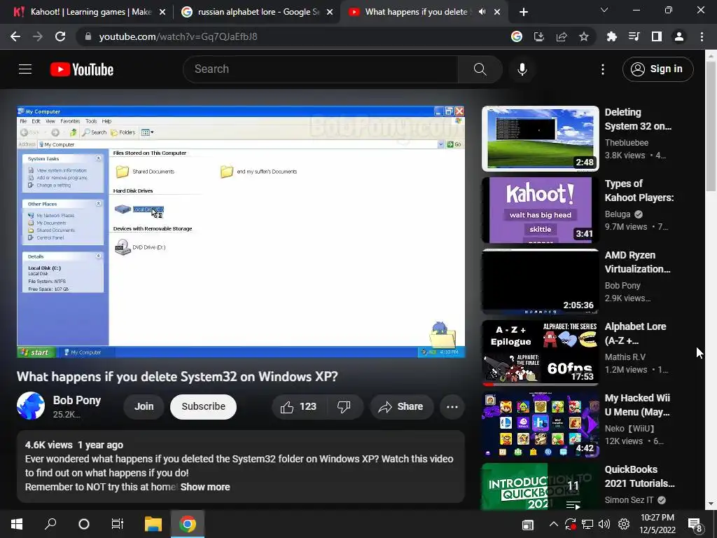Image resolution: width=717 pixels, height=538 pixels.
Task: Close the YouTube tab
Action: pyautogui.click(x=497, y=12)
